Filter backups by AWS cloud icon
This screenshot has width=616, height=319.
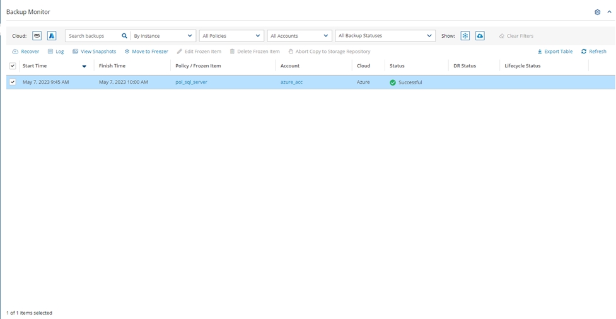coord(37,36)
